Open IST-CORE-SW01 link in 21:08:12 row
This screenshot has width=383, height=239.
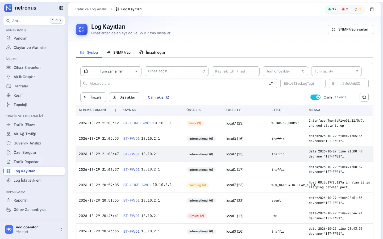(137, 123)
